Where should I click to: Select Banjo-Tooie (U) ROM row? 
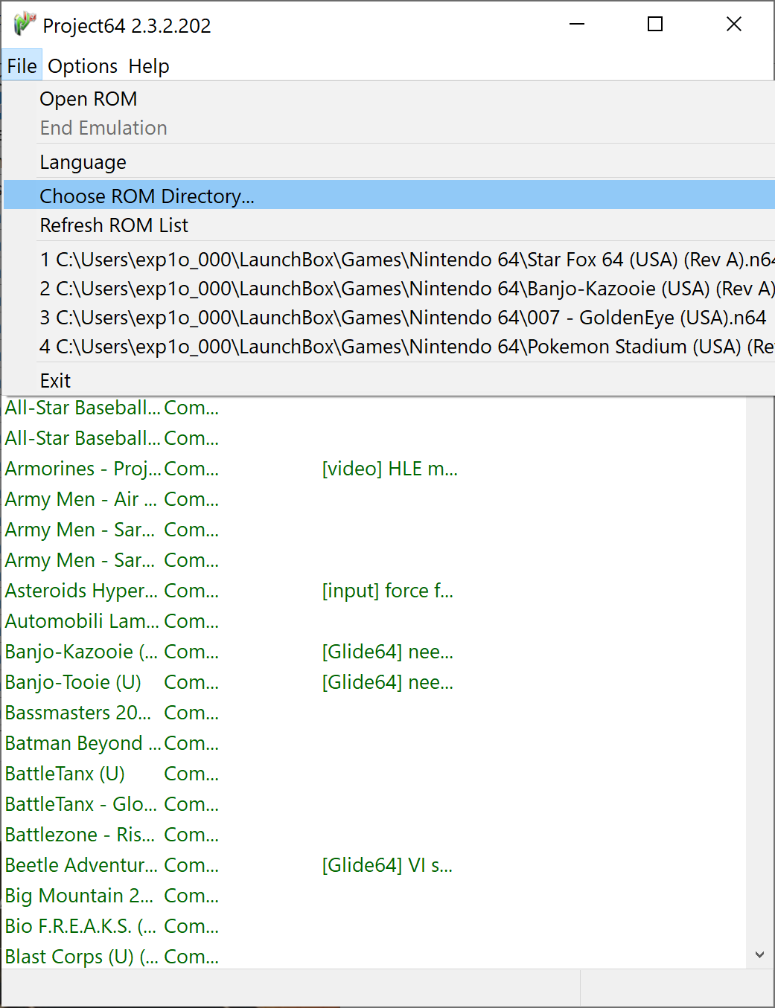coord(373,682)
